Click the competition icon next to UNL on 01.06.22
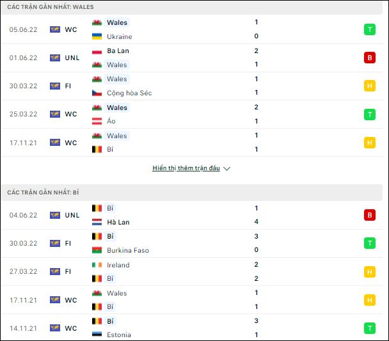The height and width of the screenshot is (341, 389). [x=55, y=58]
